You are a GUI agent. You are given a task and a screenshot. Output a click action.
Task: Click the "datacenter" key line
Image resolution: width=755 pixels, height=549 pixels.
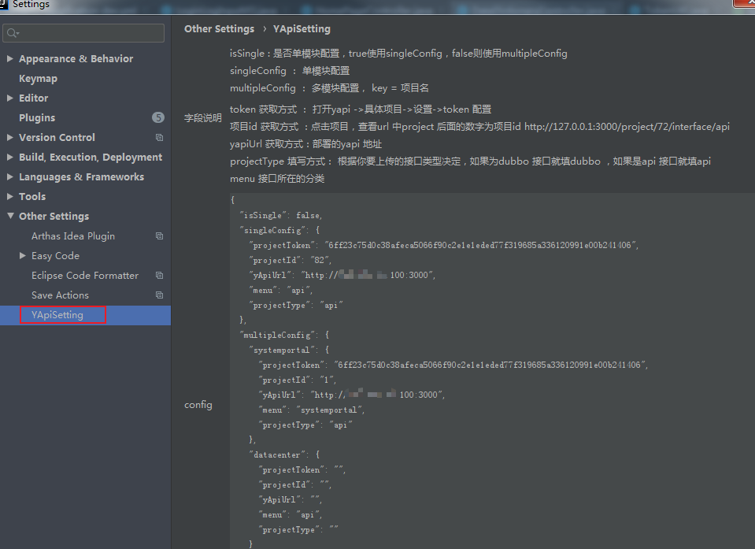click(284, 454)
